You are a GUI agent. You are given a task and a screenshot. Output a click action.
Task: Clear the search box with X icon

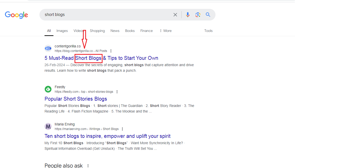point(175,15)
